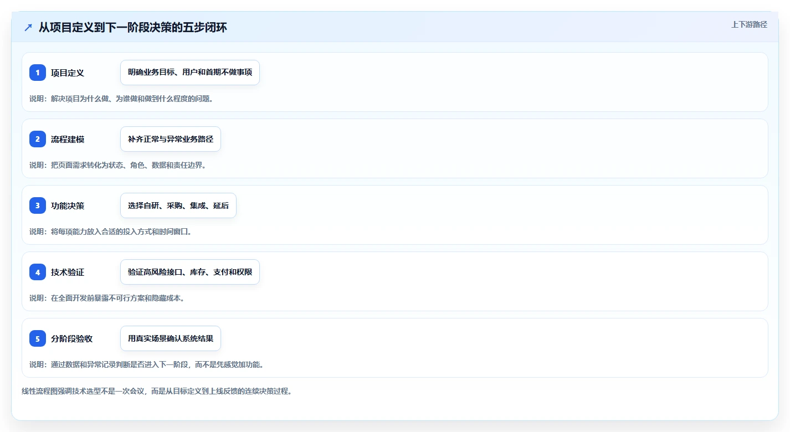Click the 功能决策 step label
The height and width of the screenshot is (432, 790).
[x=68, y=206]
